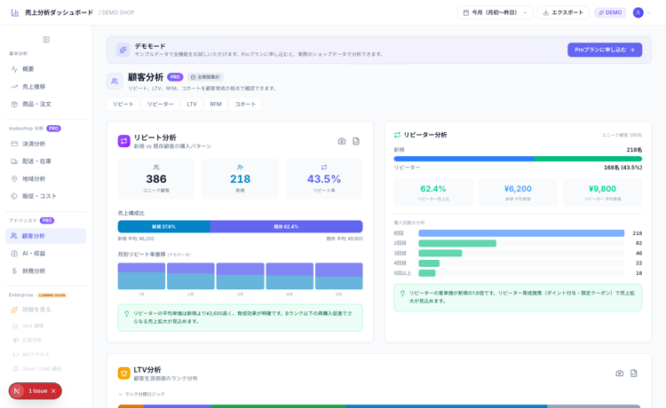Export LTV分析 card via document icon
Viewport: 666px width, 408px height.
634,373
